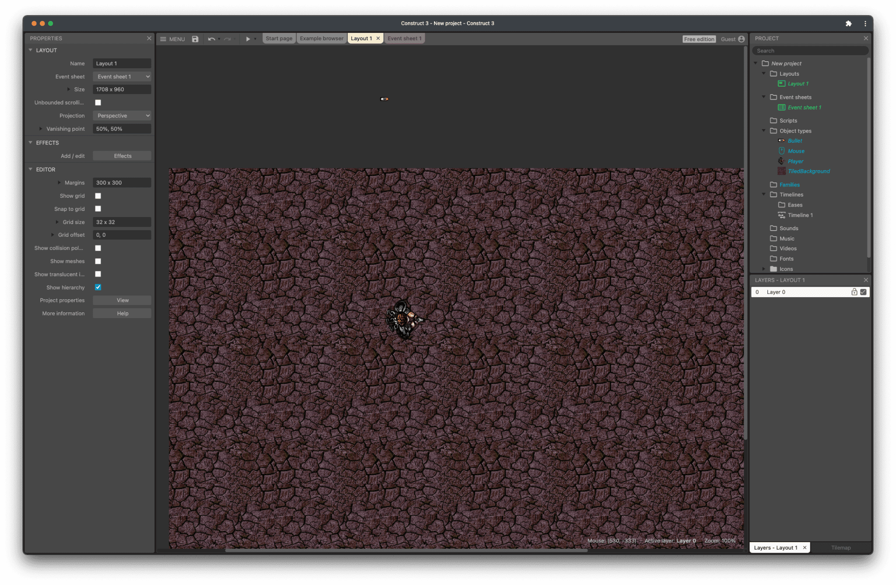The image size is (896, 585).
Task: Enable Snap to grid checkbox
Action: pos(98,209)
